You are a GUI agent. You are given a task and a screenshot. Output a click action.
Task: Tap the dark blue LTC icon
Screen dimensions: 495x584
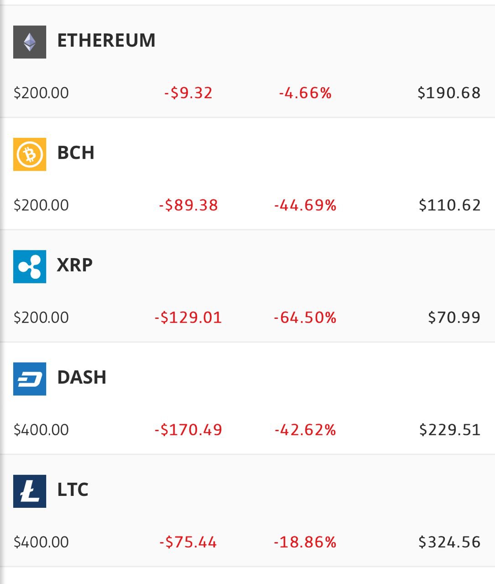click(x=30, y=491)
